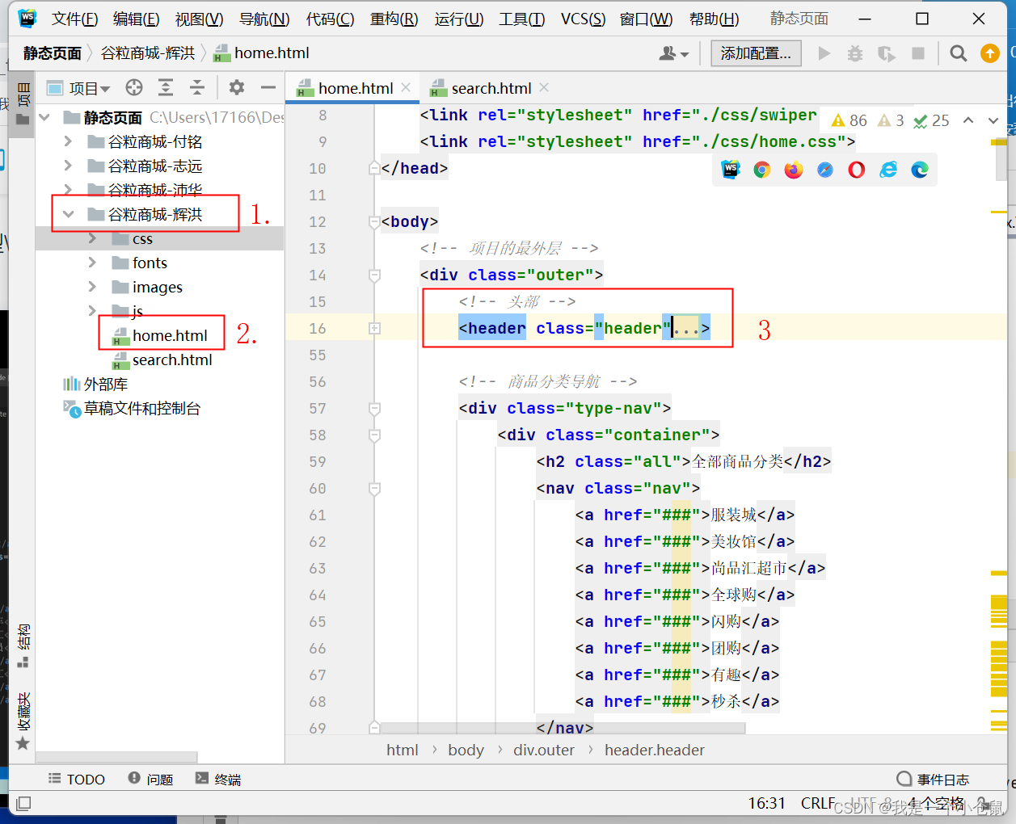
Task: Open Firefox browser preview icon
Action: point(794,170)
